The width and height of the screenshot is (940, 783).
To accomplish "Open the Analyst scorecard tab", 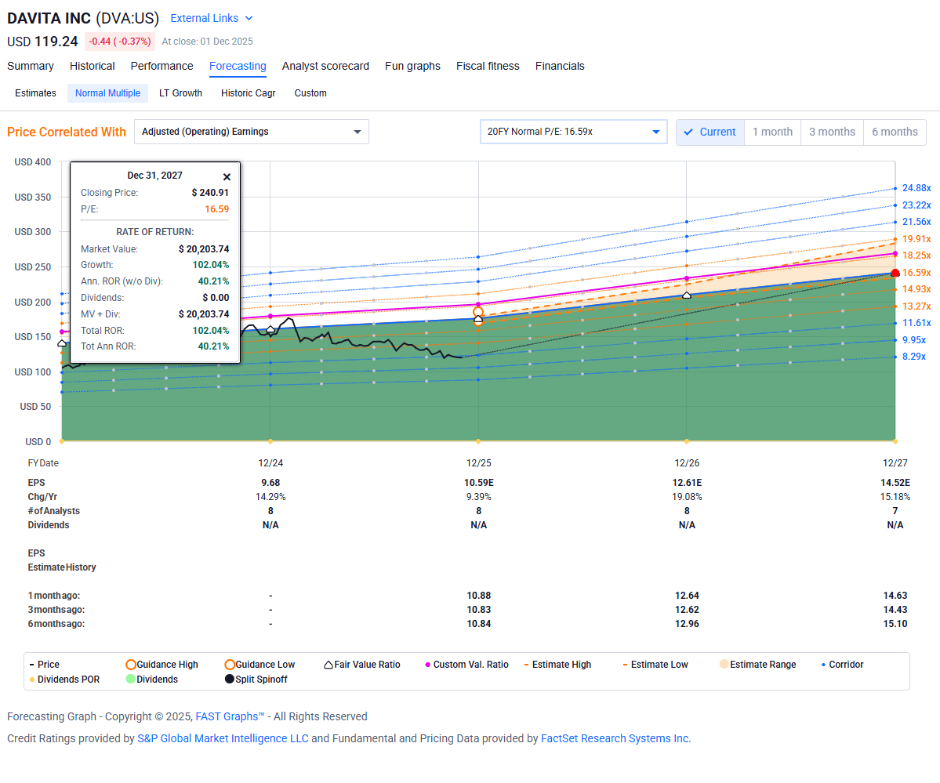I will click(325, 66).
